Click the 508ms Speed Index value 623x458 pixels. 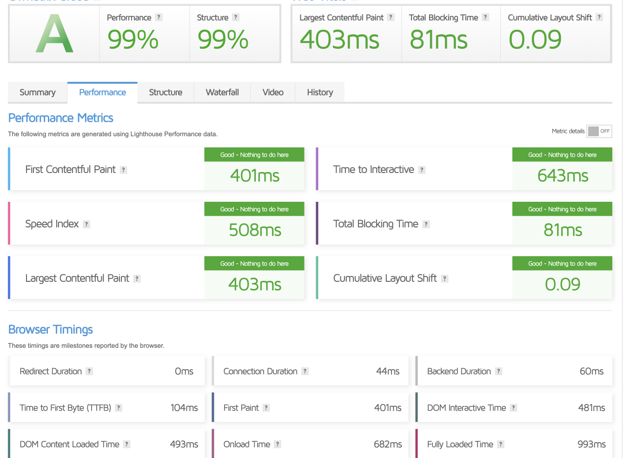point(255,230)
